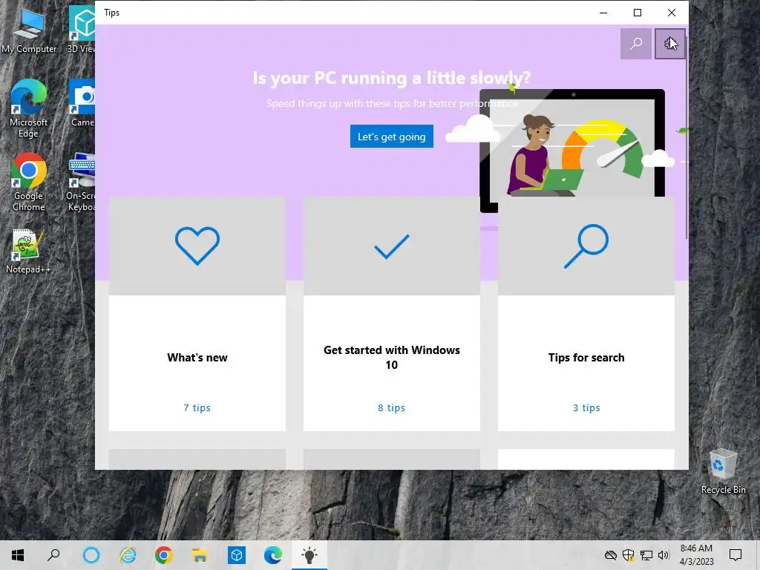Open the notification center icon
The image size is (760, 570).
click(x=736, y=555)
